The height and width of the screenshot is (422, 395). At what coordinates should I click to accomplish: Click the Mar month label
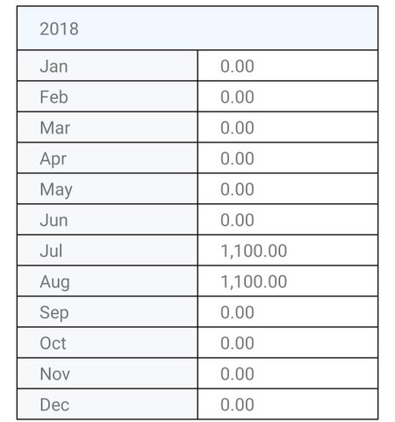(x=55, y=127)
